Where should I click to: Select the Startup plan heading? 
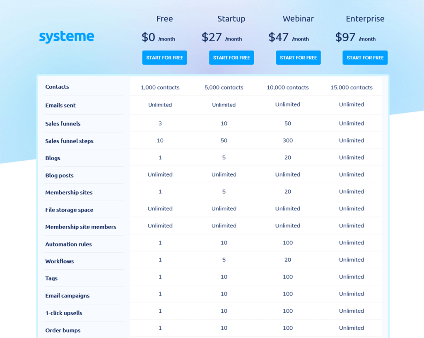click(231, 19)
